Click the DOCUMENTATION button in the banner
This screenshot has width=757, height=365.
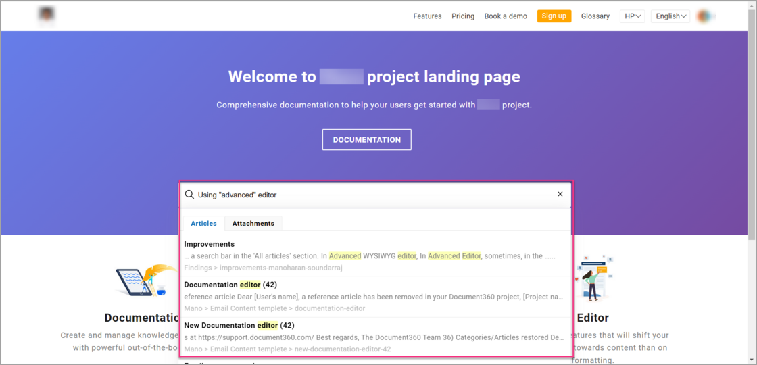pyautogui.click(x=366, y=140)
